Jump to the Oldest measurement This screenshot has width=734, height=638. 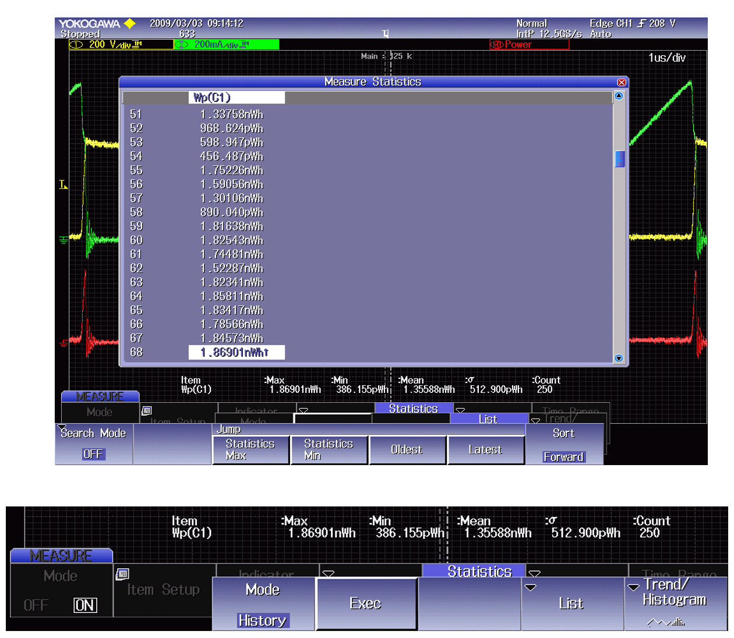(407, 450)
